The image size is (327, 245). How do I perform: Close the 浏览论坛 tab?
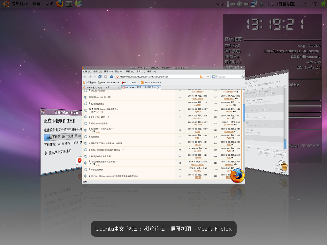point(158,87)
